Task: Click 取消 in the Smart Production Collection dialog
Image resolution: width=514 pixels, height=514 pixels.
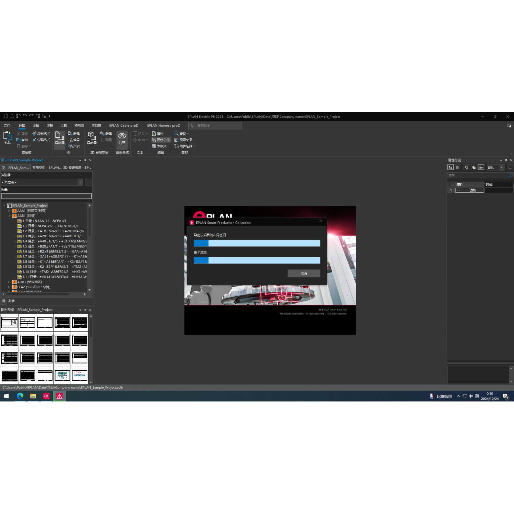Action: (304, 273)
